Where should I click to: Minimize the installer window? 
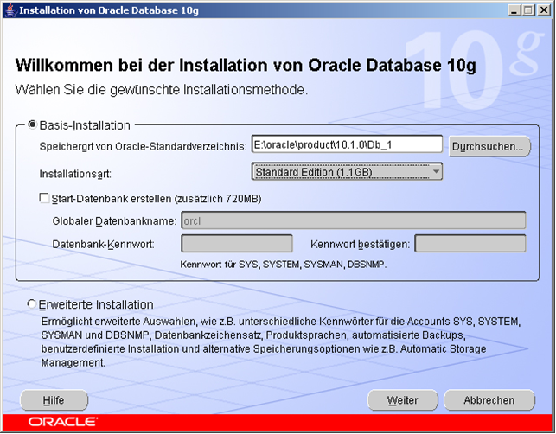click(x=514, y=10)
